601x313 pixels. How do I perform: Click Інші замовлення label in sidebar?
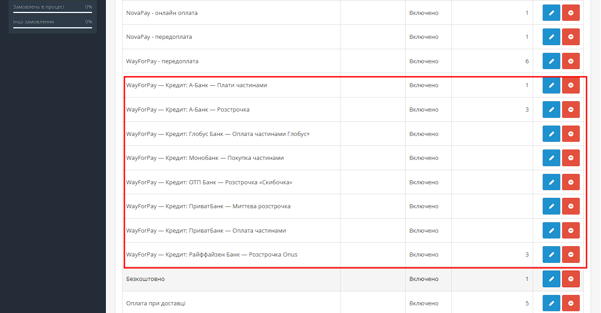(x=33, y=22)
